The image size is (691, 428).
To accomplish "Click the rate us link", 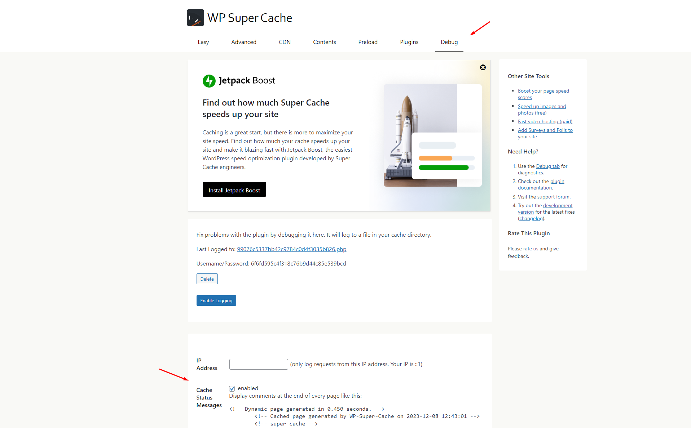I will 531,249.
